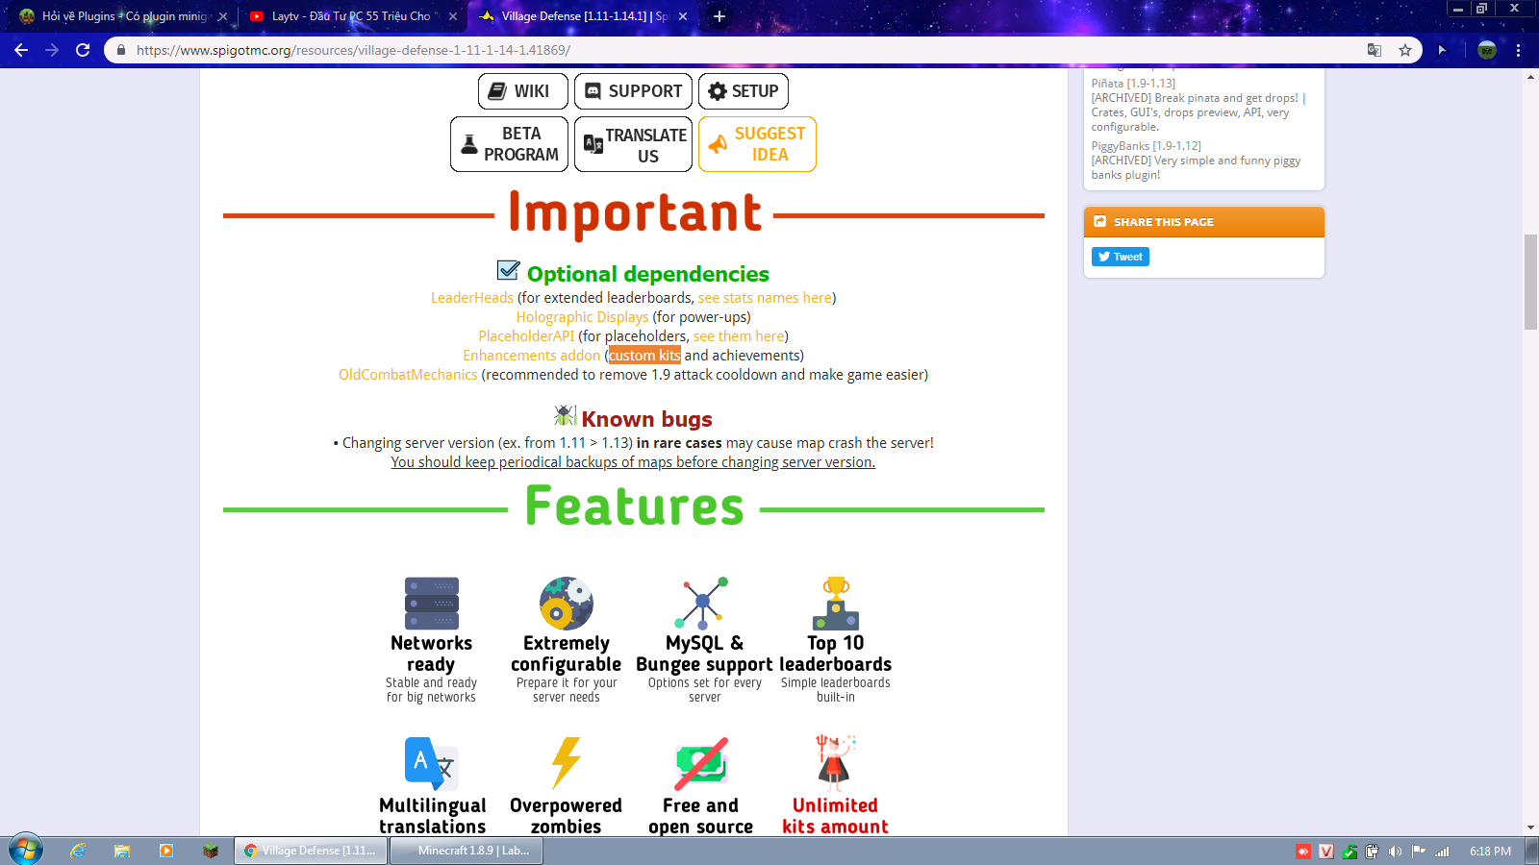The height and width of the screenshot is (865, 1539).
Task: Click the Extremely configurable gears icon
Action: click(x=567, y=604)
